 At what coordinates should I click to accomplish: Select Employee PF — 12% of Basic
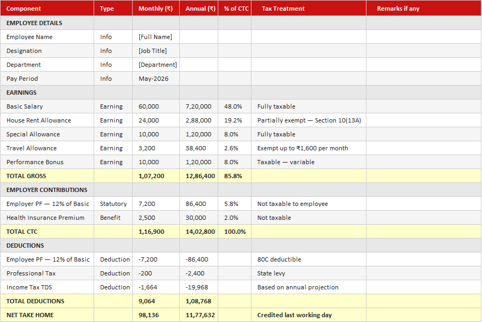click(47, 259)
